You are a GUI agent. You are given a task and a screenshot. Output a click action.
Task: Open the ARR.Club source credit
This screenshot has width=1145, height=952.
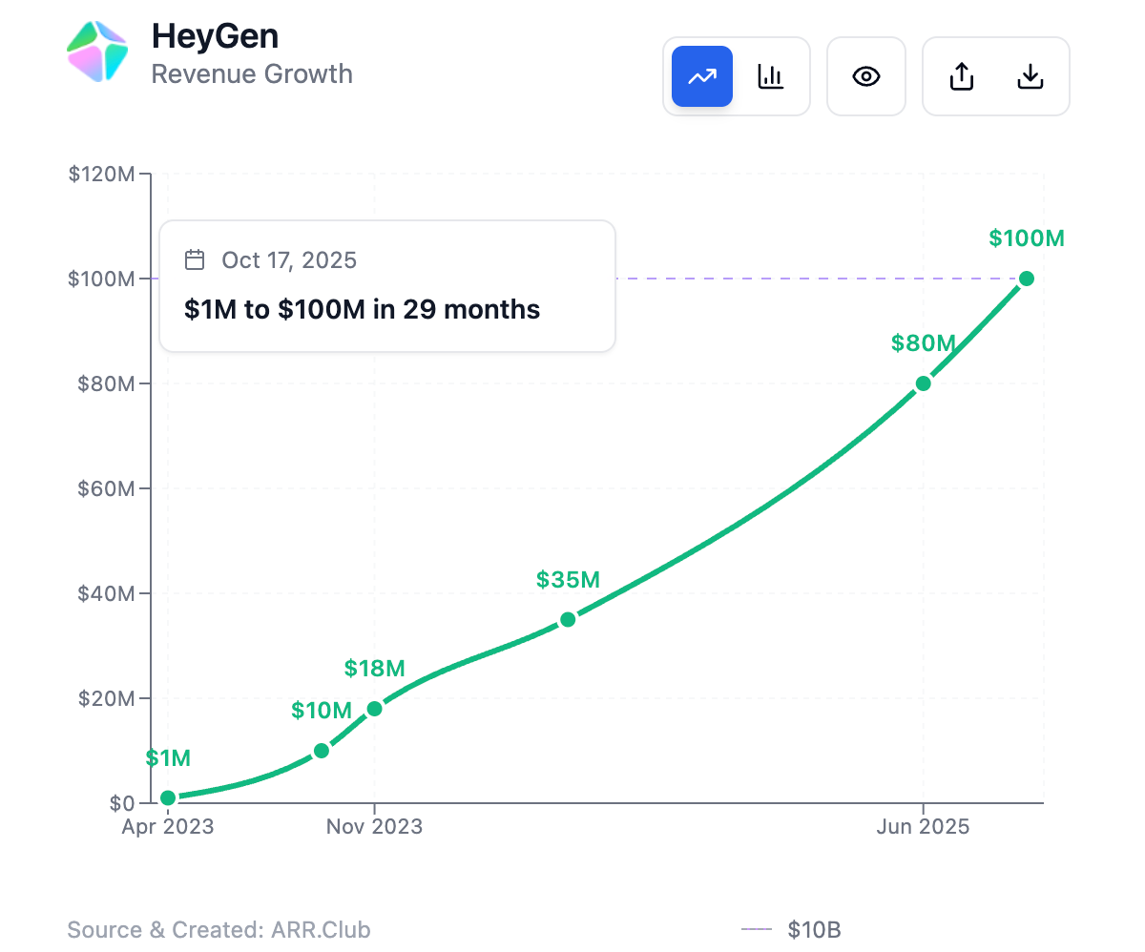click(219, 930)
